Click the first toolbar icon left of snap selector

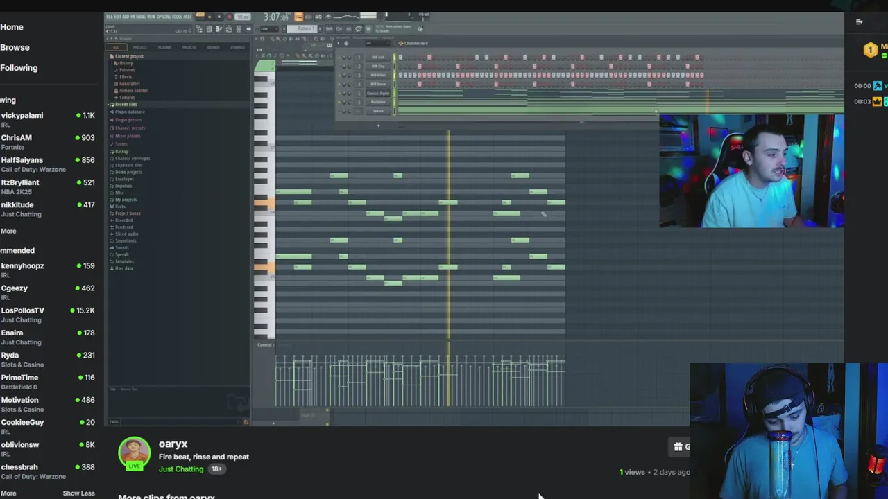[200, 29]
